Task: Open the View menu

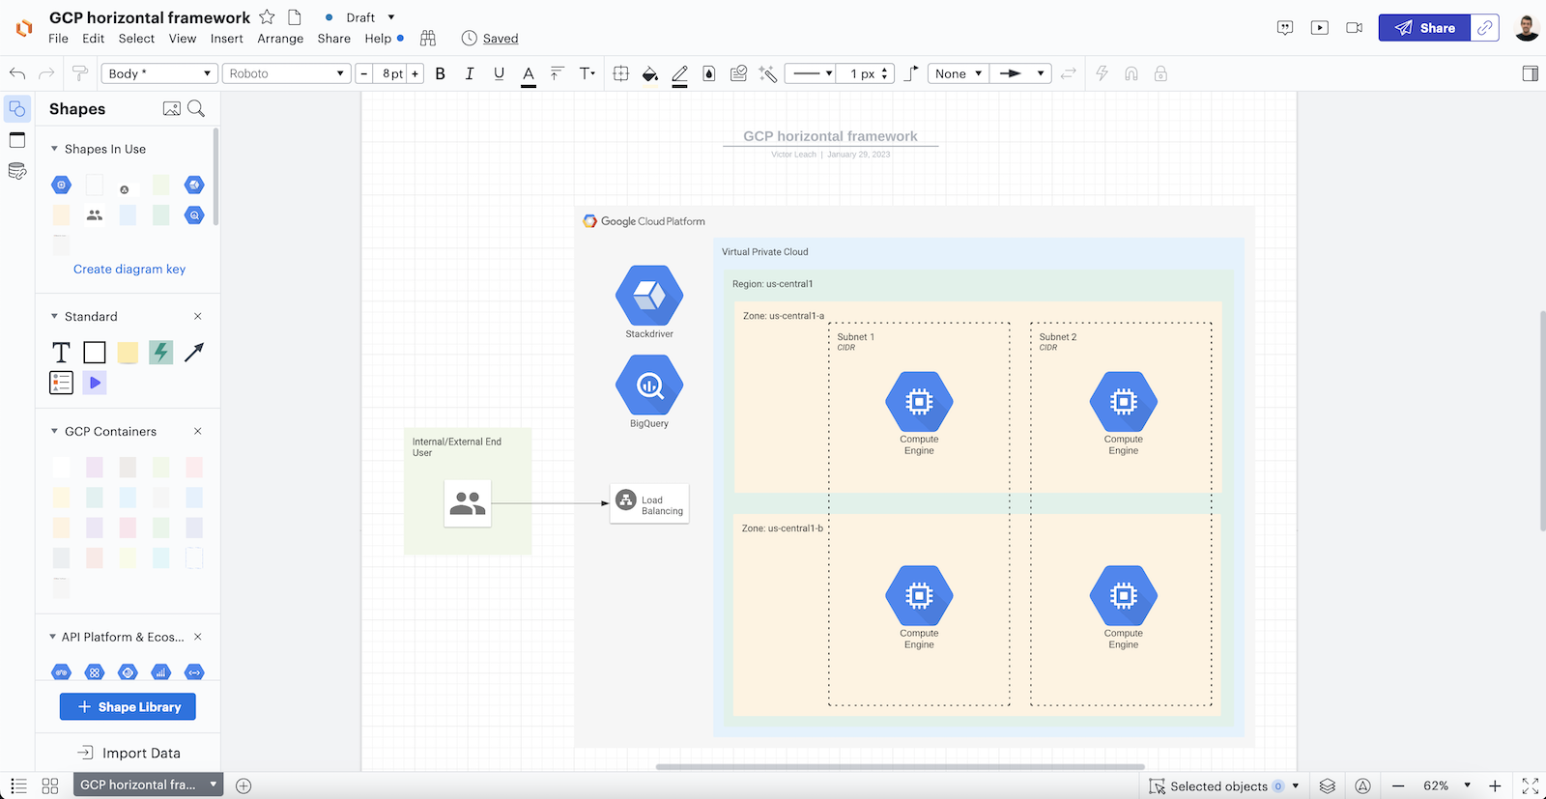Action: (183, 39)
